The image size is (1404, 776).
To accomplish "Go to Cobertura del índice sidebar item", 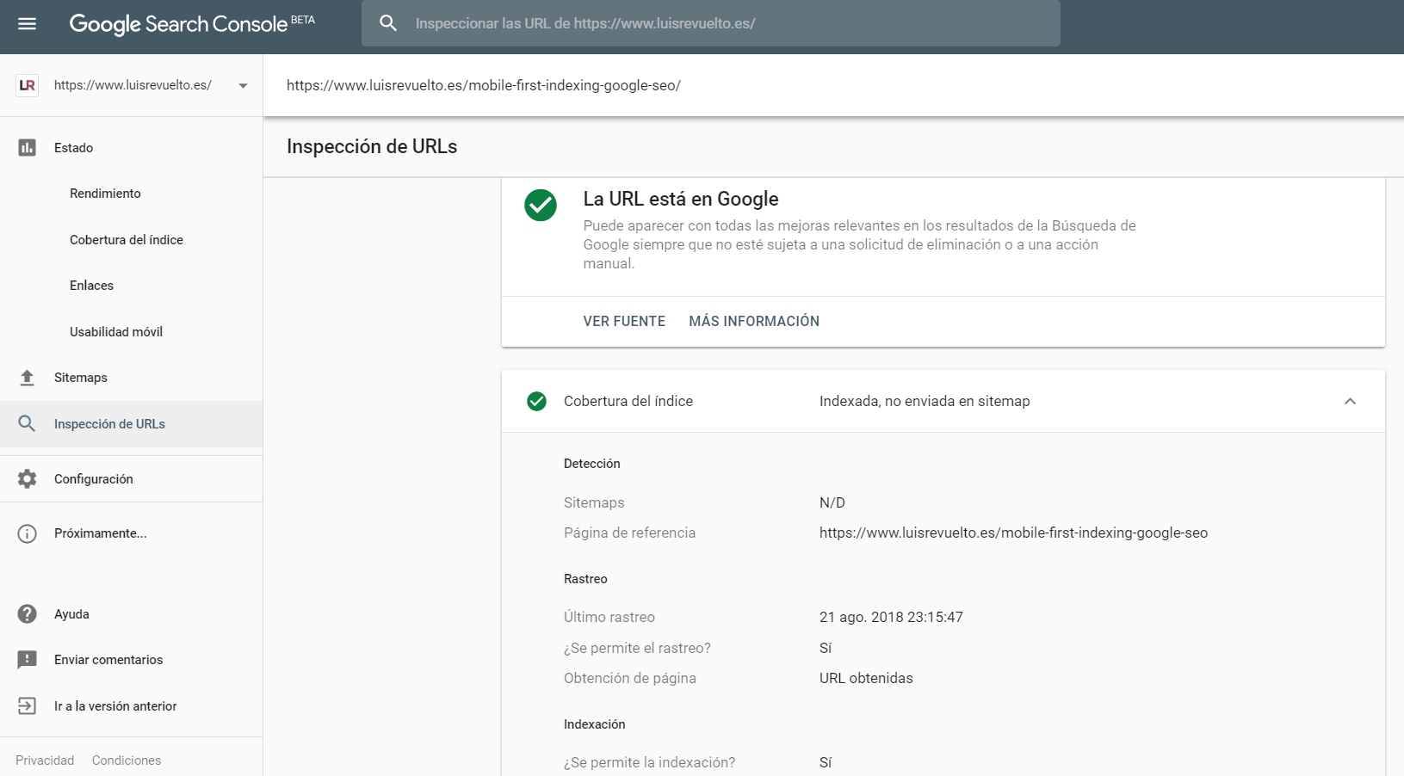I will [127, 240].
